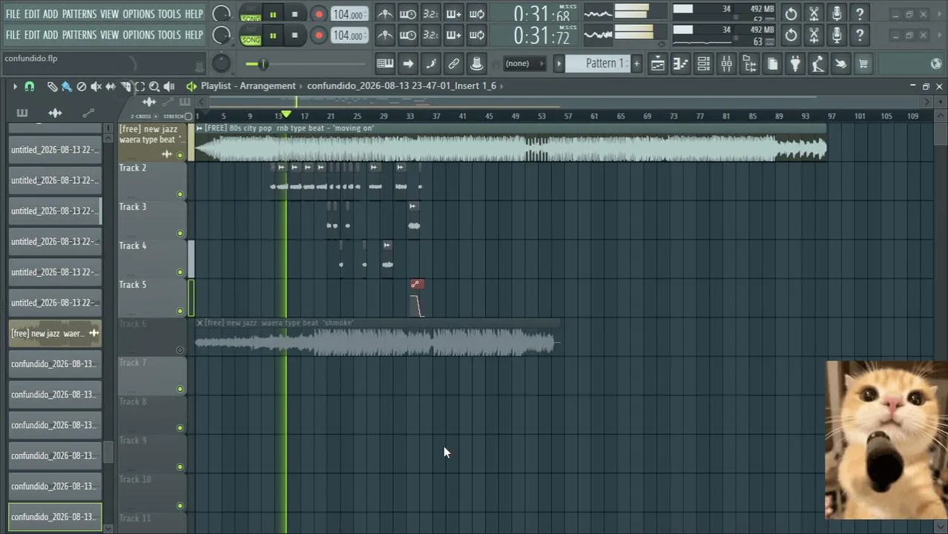Click microphone icon in the top toolbar row
The height and width of the screenshot is (534, 948).
pos(837,14)
